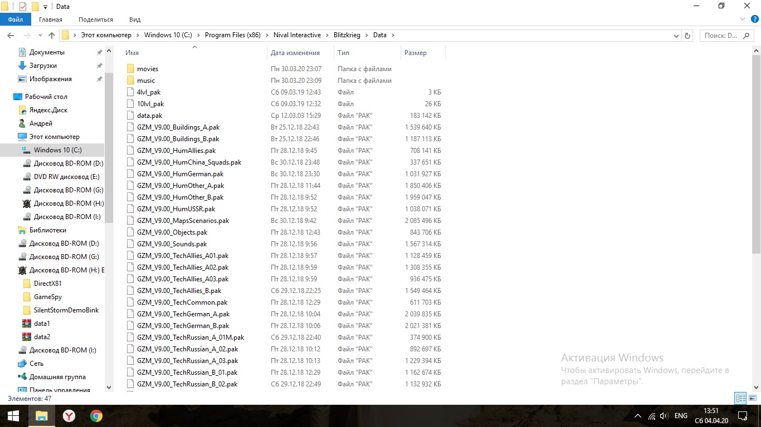This screenshot has height=427, width=761.
Task: Open address bar history dropdown
Action: pyautogui.click(x=677, y=35)
